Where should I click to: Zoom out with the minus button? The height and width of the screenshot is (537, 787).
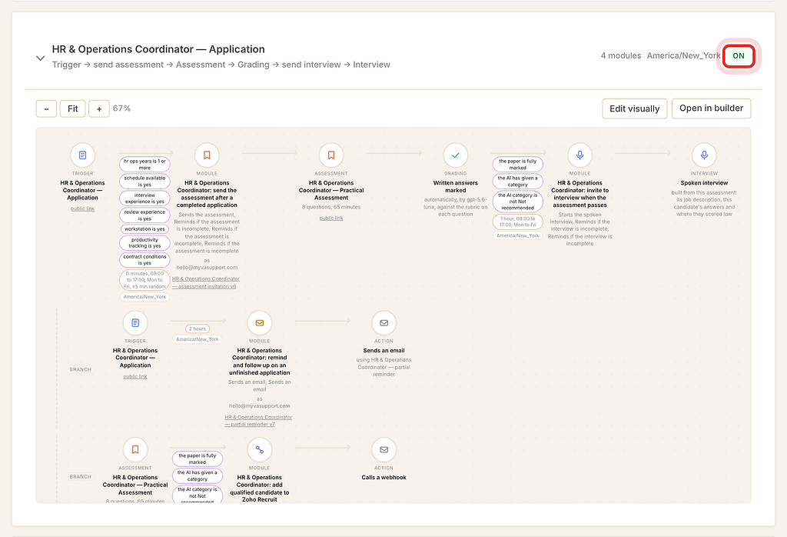pos(46,108)
